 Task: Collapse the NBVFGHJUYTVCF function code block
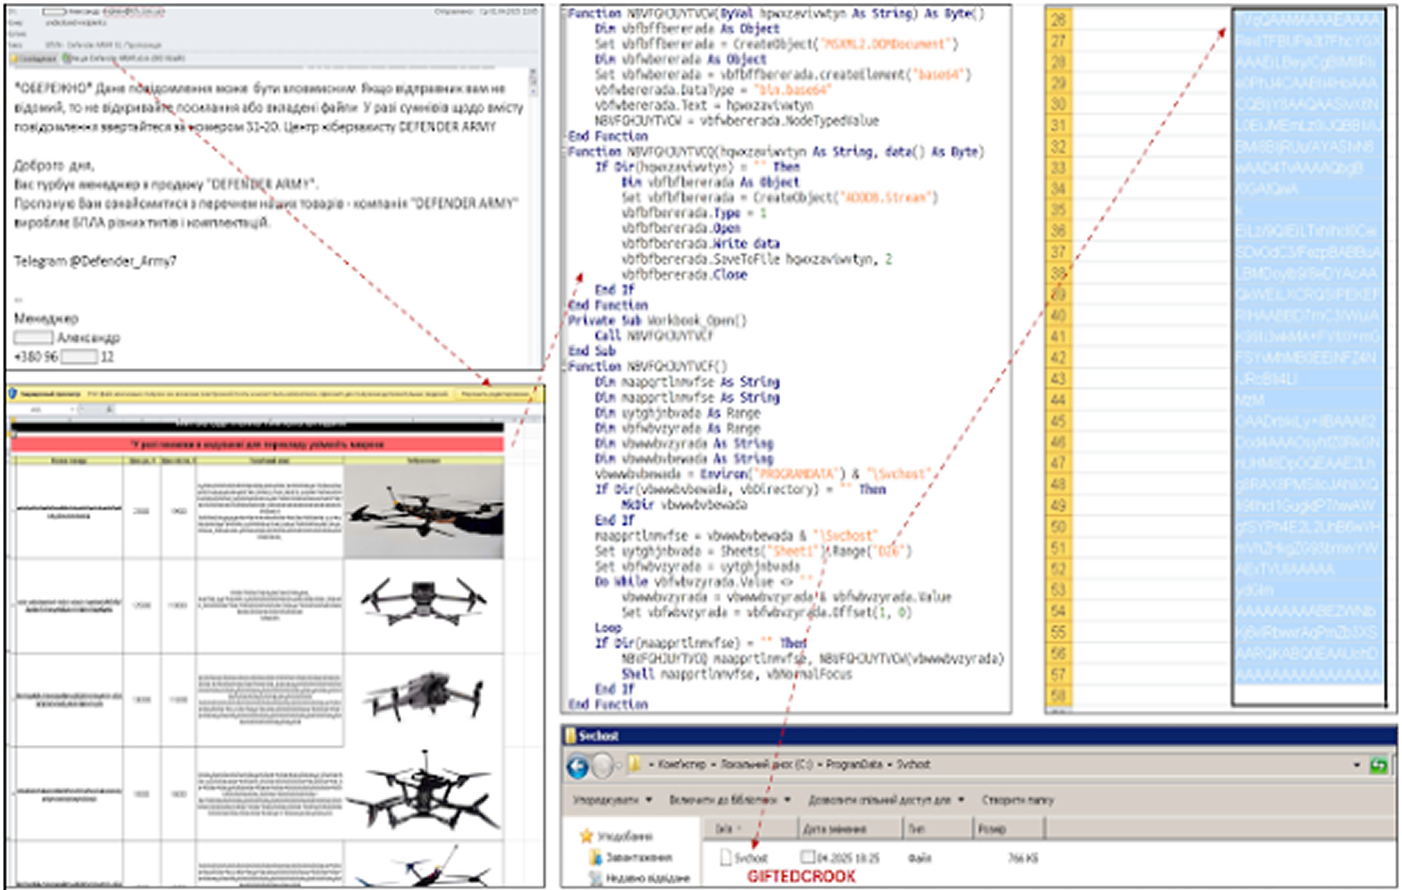564,367
